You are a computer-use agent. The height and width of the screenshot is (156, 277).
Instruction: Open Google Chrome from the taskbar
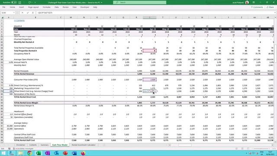tap(29, 153)
